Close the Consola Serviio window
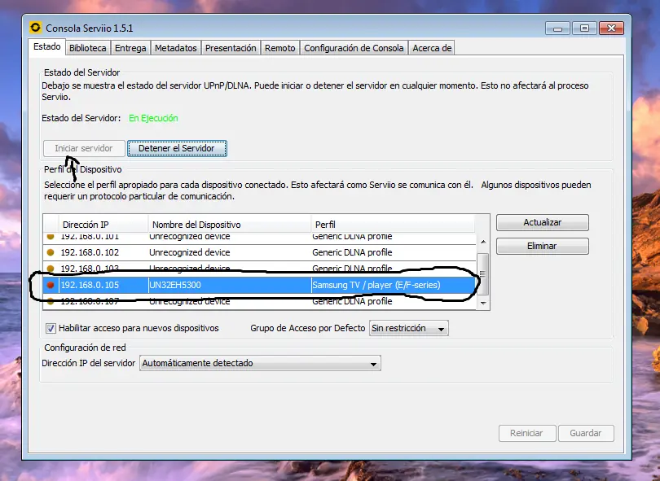This screenshot has height=481, width=660. [x=611, y=28]
